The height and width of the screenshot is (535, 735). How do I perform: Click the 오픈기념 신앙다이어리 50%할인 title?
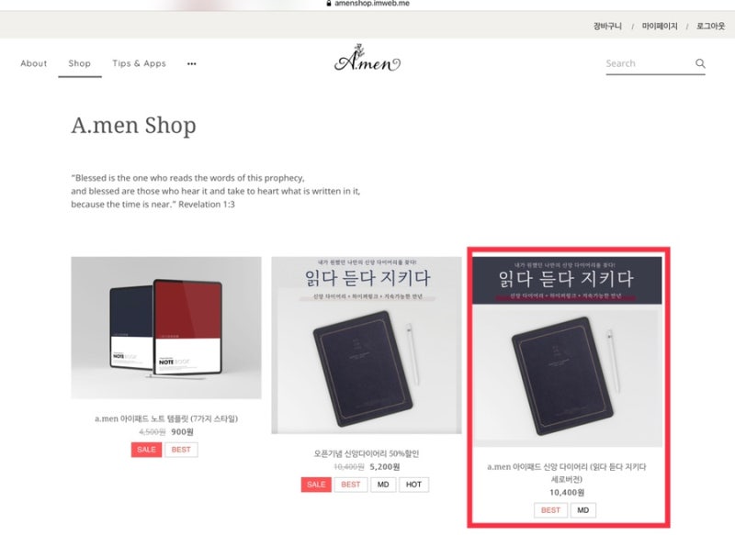367,453
